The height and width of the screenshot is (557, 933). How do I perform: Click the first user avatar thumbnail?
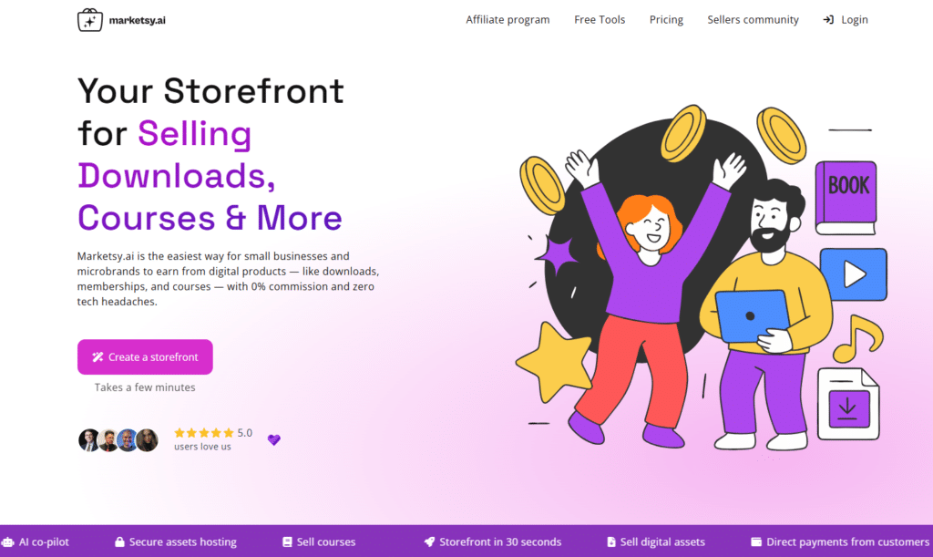point(88,440)
